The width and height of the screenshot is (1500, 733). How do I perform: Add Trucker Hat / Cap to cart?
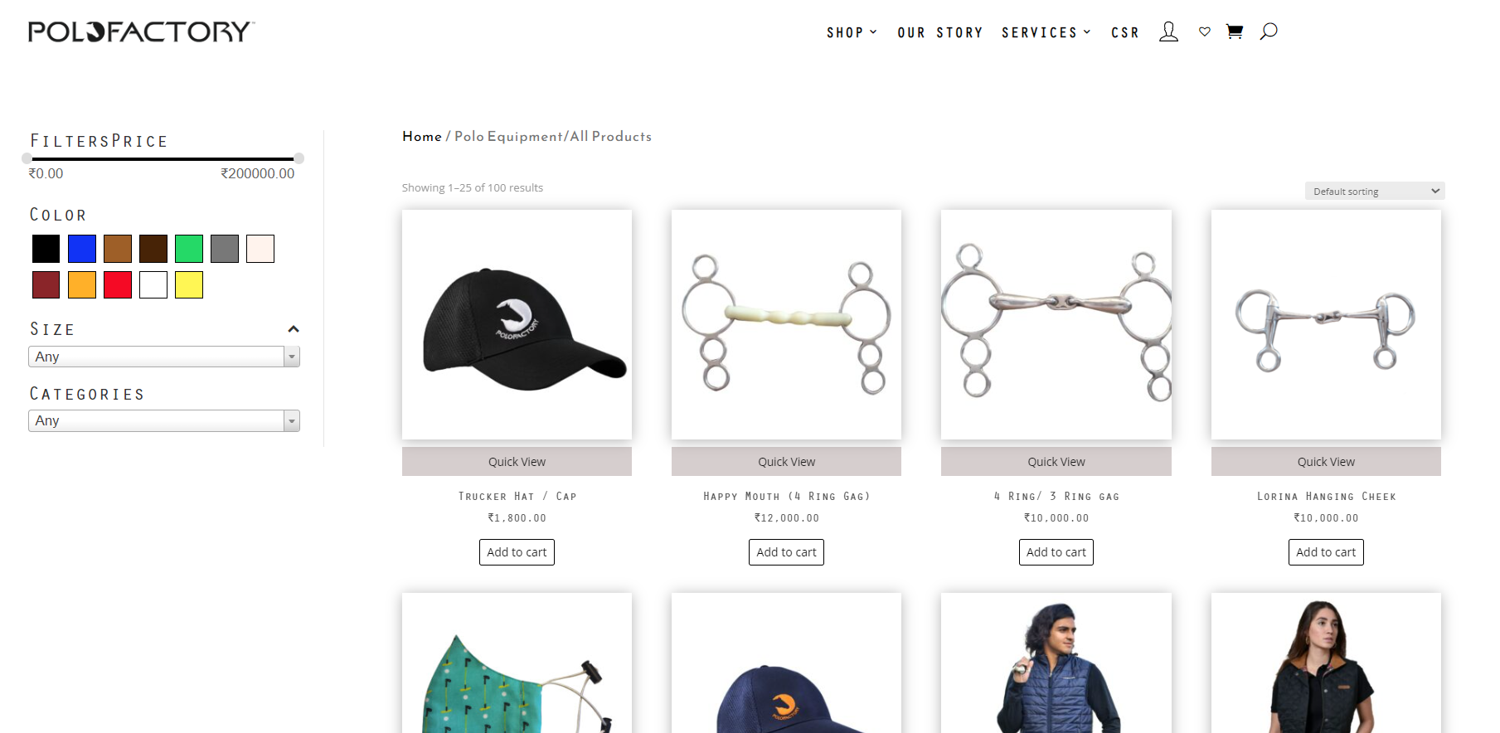pos(517,552)
